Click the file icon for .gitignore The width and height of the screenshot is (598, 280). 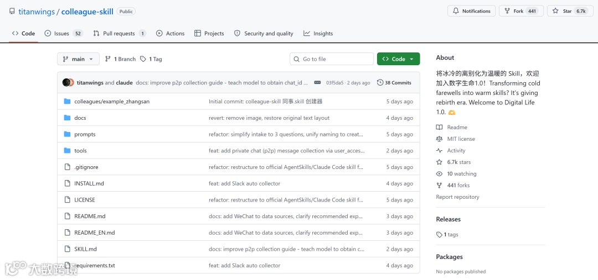[68, 167]
